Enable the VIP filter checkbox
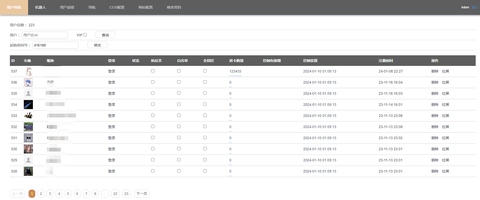The width and height of the screenshot is (480, 200). pos(85,35)
